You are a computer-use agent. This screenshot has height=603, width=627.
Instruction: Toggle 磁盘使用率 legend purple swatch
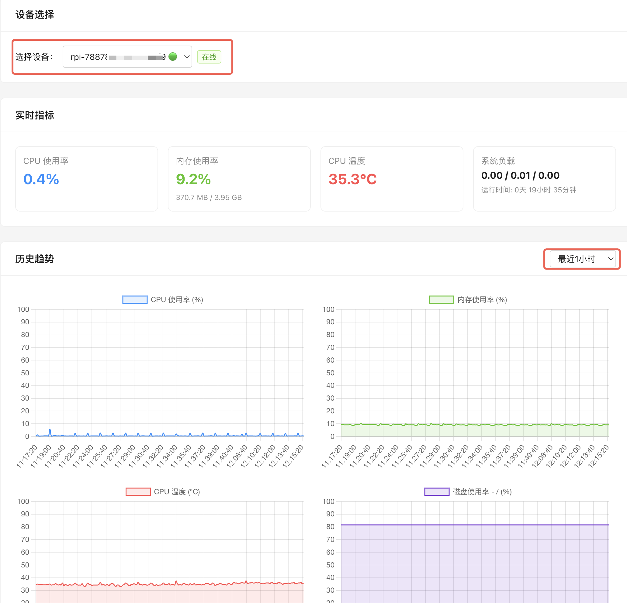click(x=437, y=491)
